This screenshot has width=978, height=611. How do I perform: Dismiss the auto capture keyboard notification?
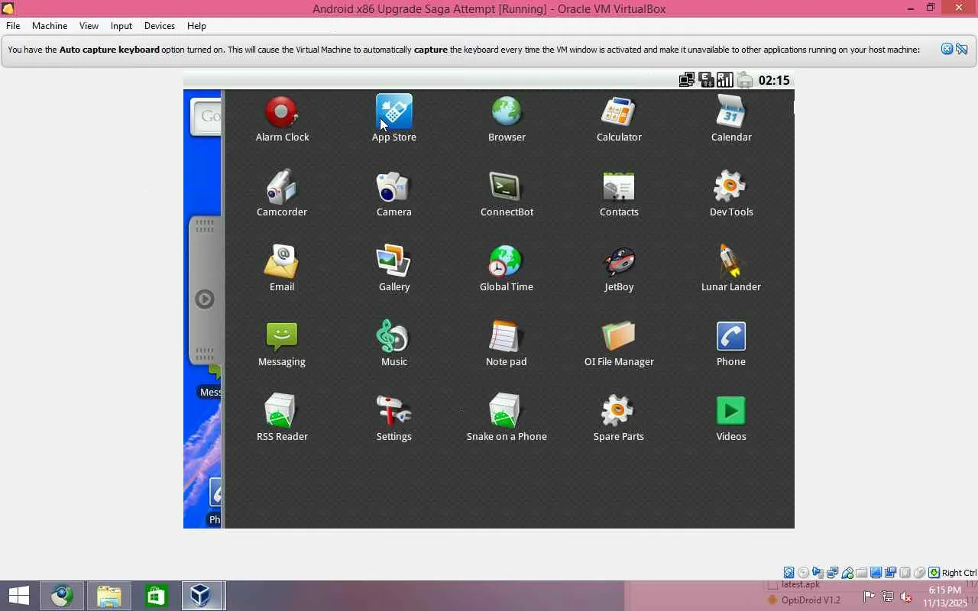tap(947, 49)
